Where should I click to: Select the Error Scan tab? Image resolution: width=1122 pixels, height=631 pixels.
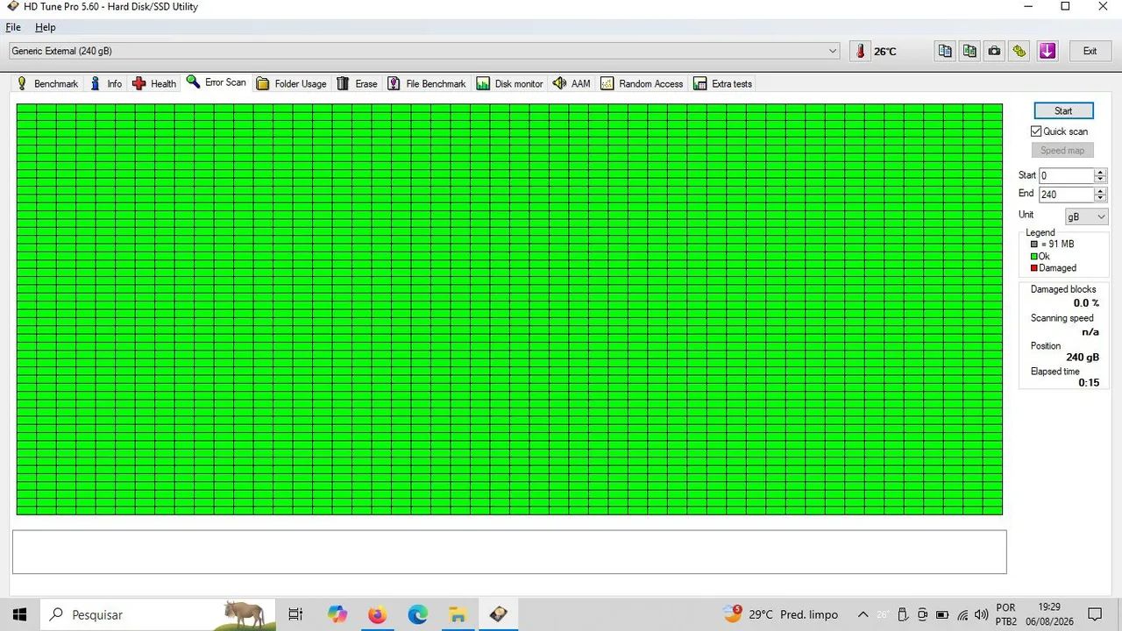pos(217,82)
